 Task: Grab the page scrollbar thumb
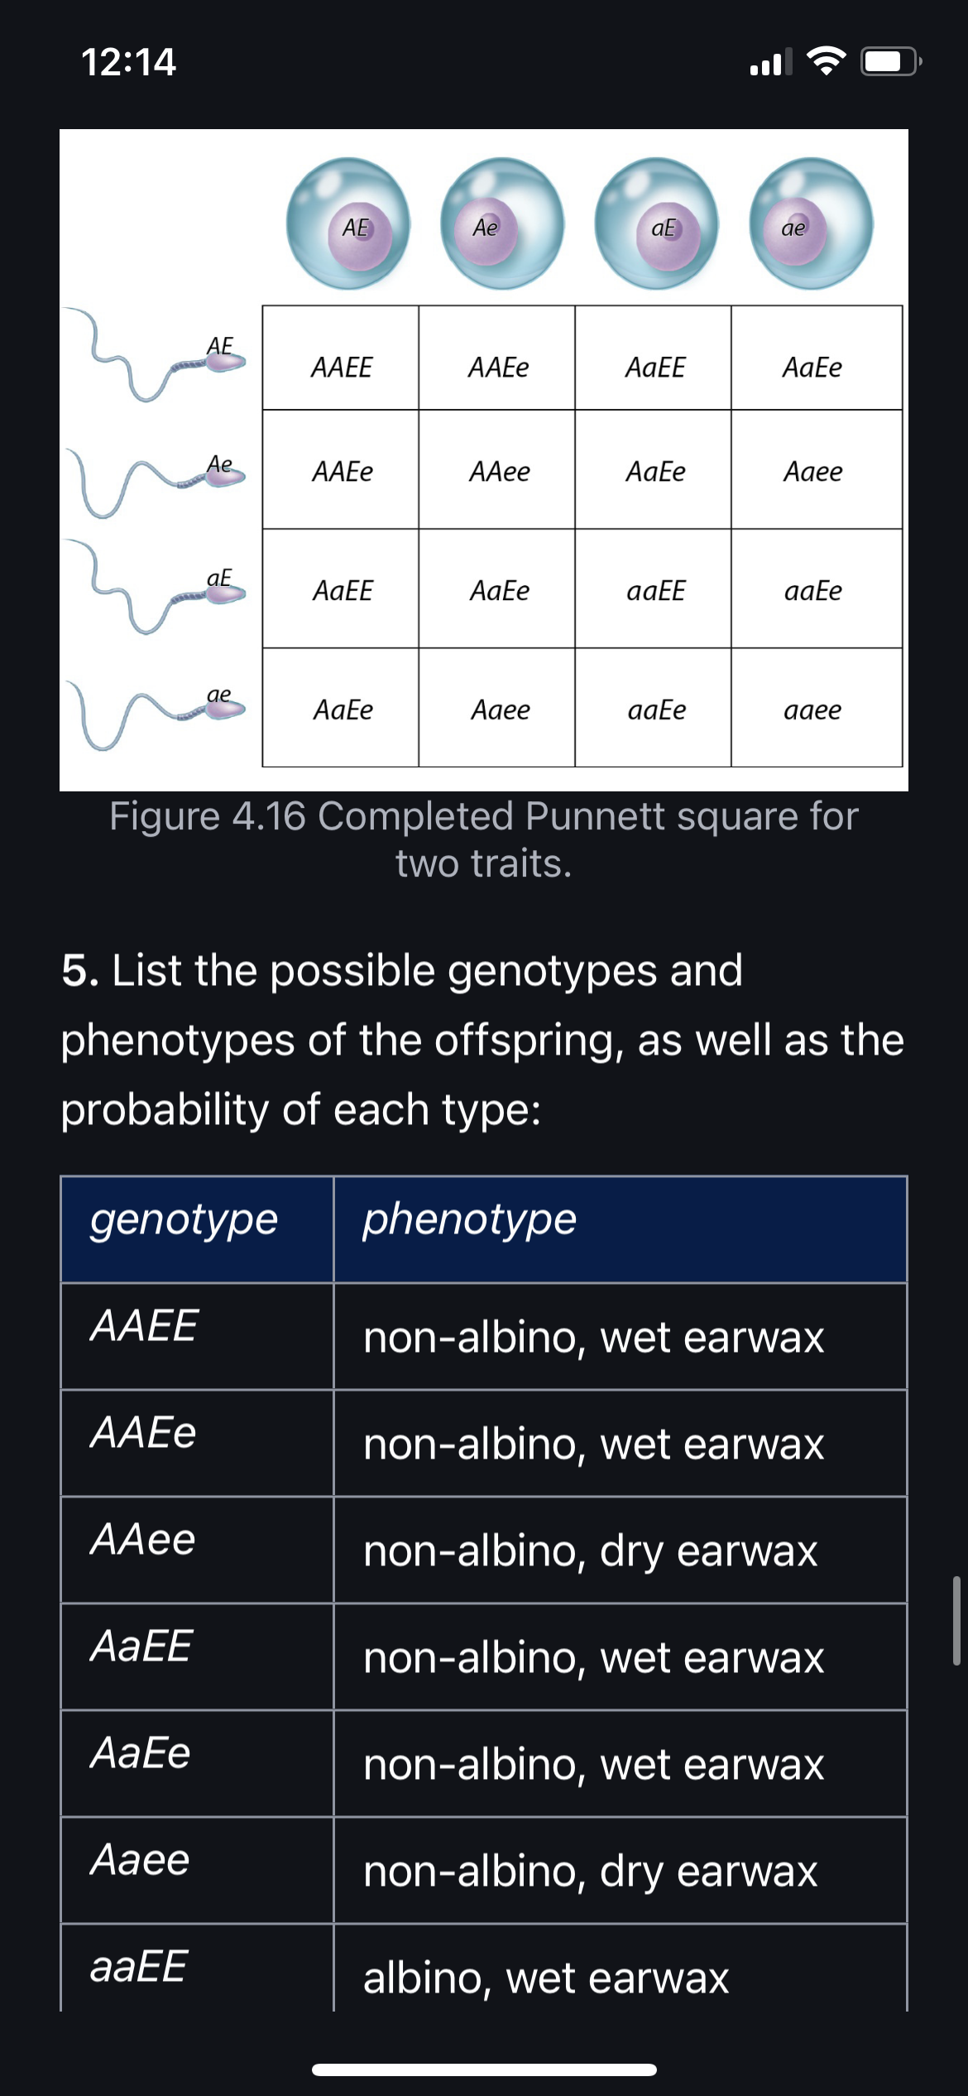956,1621
